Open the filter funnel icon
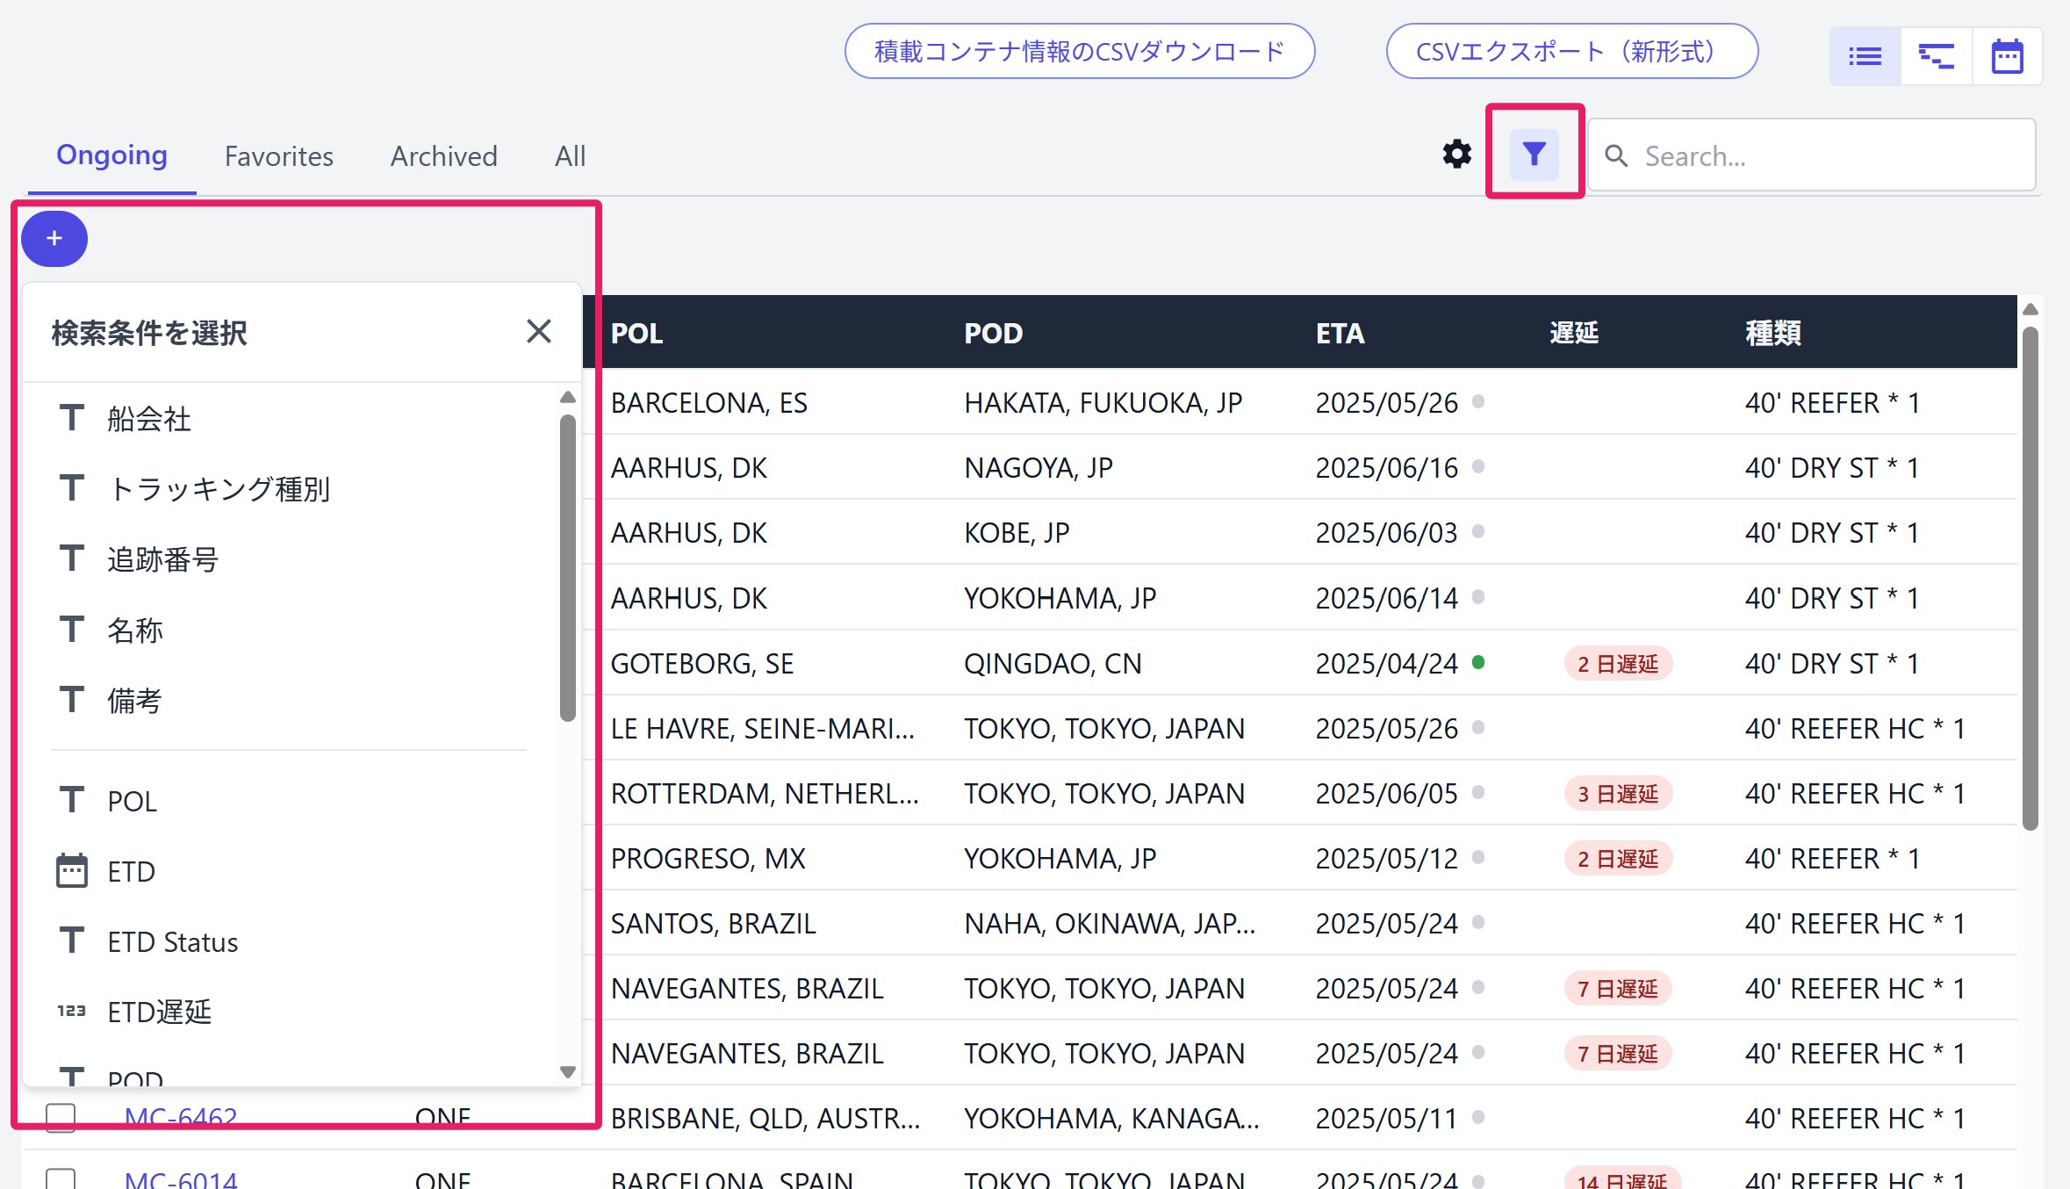 1534,155
